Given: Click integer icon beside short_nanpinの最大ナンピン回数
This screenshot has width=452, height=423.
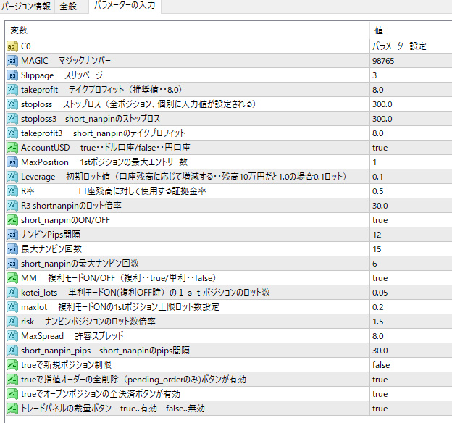Looking at the screenshot, I should pyautogui.click(x=12, y=264).
